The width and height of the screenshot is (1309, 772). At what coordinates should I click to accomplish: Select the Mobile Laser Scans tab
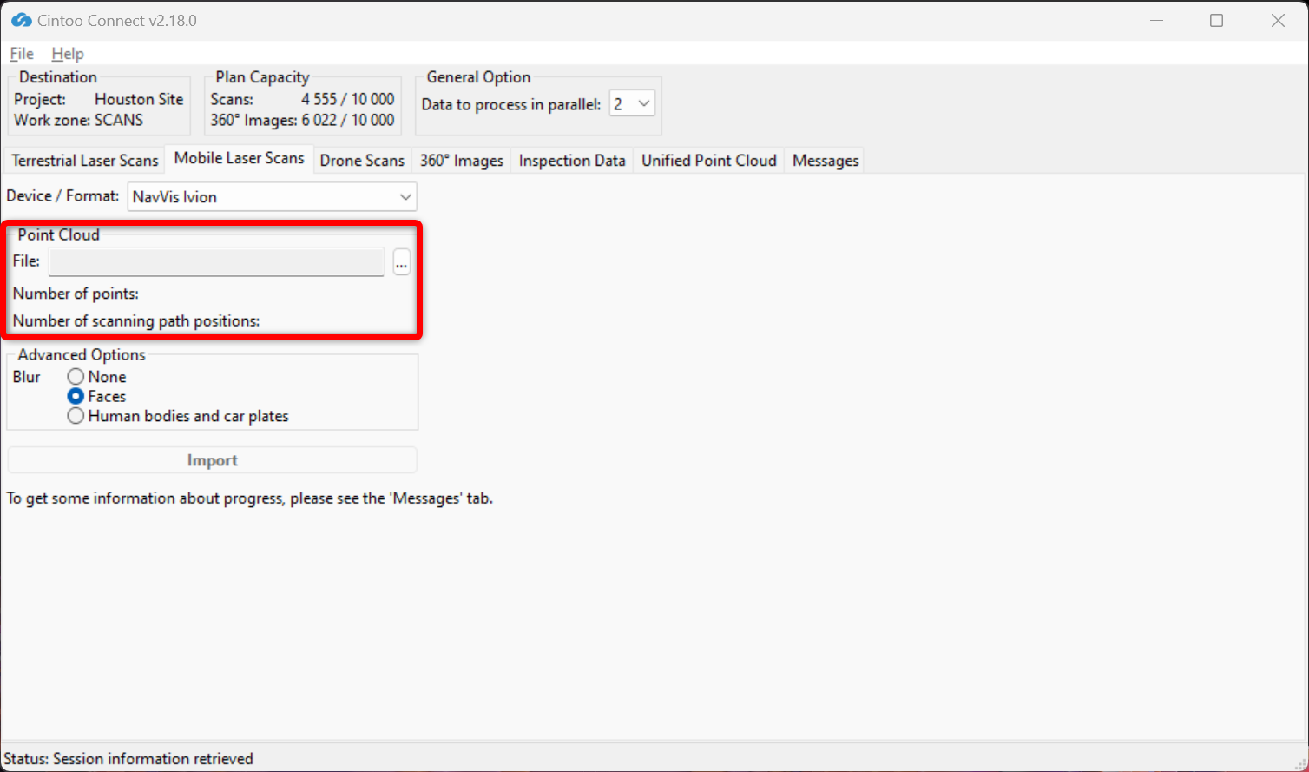(240, 158)
